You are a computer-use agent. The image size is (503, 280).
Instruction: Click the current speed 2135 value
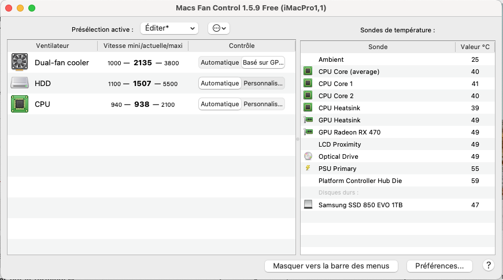point(143,63)
